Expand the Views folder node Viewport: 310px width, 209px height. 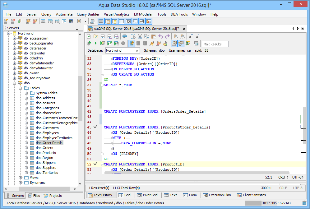coord(21,178)
